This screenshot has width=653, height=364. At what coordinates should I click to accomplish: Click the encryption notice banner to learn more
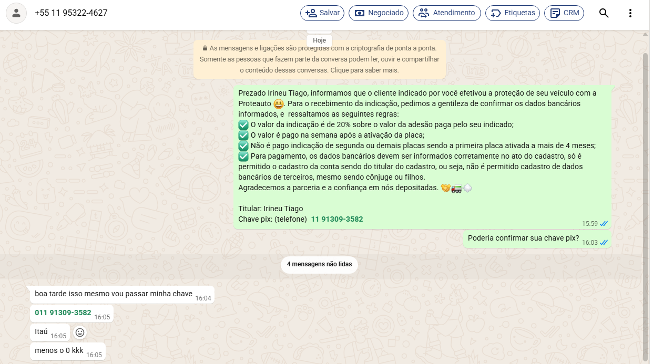point(319,59)
